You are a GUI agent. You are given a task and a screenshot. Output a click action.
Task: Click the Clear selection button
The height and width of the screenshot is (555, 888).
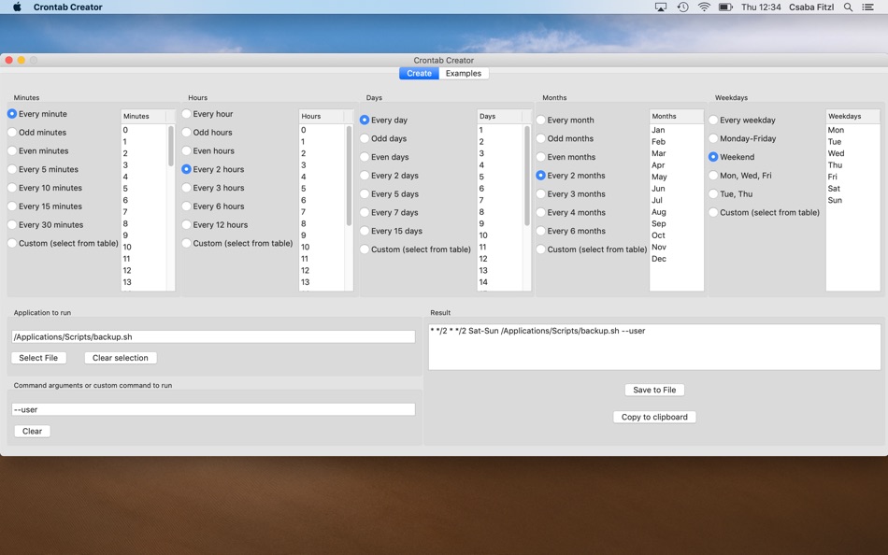pyautogui.click(x=120, y=358)
